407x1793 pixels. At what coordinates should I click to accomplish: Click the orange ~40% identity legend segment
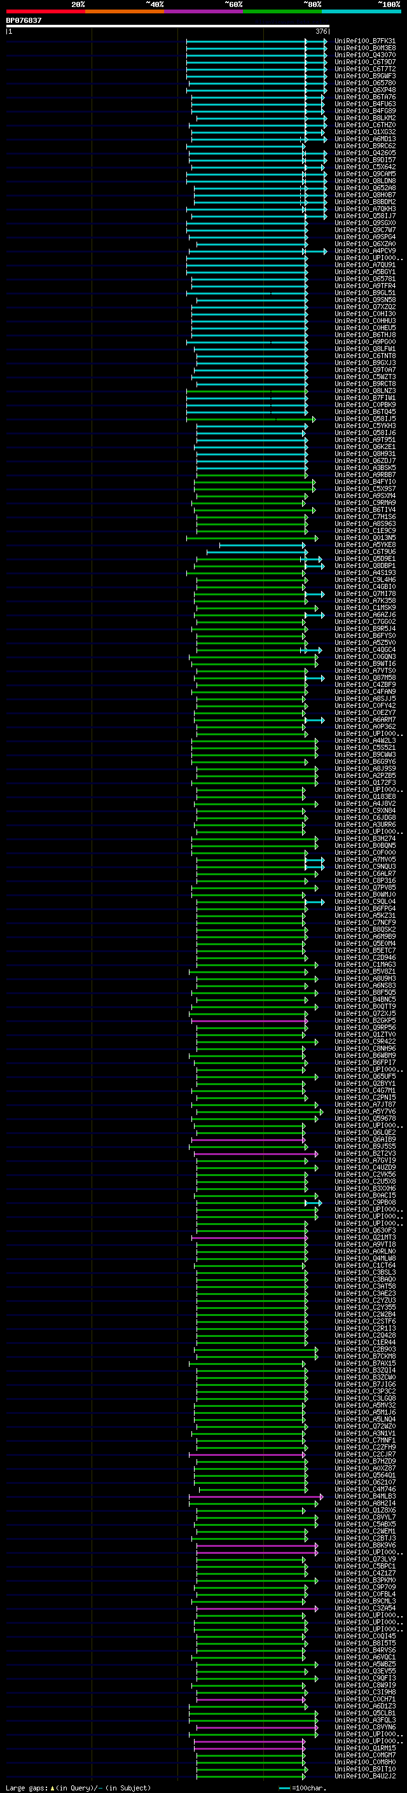[x=125, y=12]
